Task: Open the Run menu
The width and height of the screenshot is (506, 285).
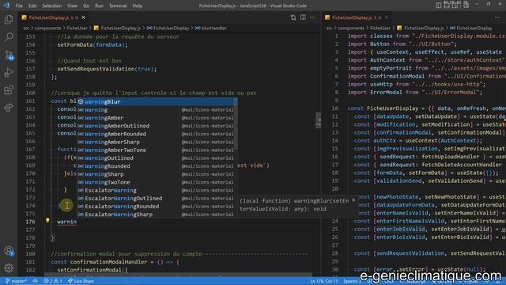Action: pyautogui.click(x=99, y=6)
